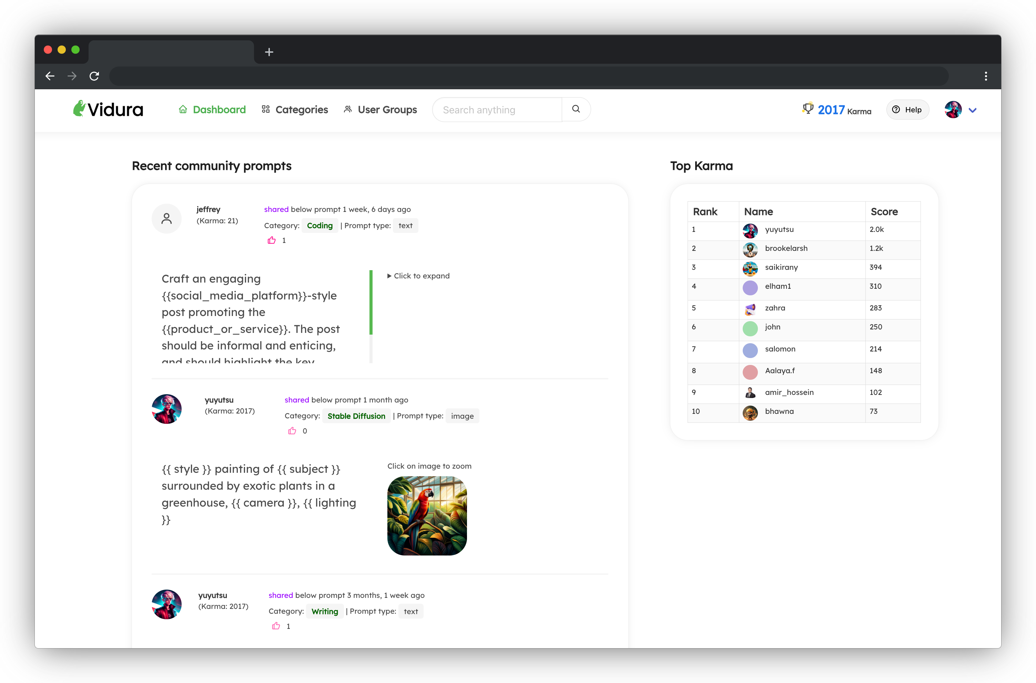The width and height of the screenshot is (1036, 683).
Task: Switch to Dashboard in the navigation
Action: pos(219,109)
